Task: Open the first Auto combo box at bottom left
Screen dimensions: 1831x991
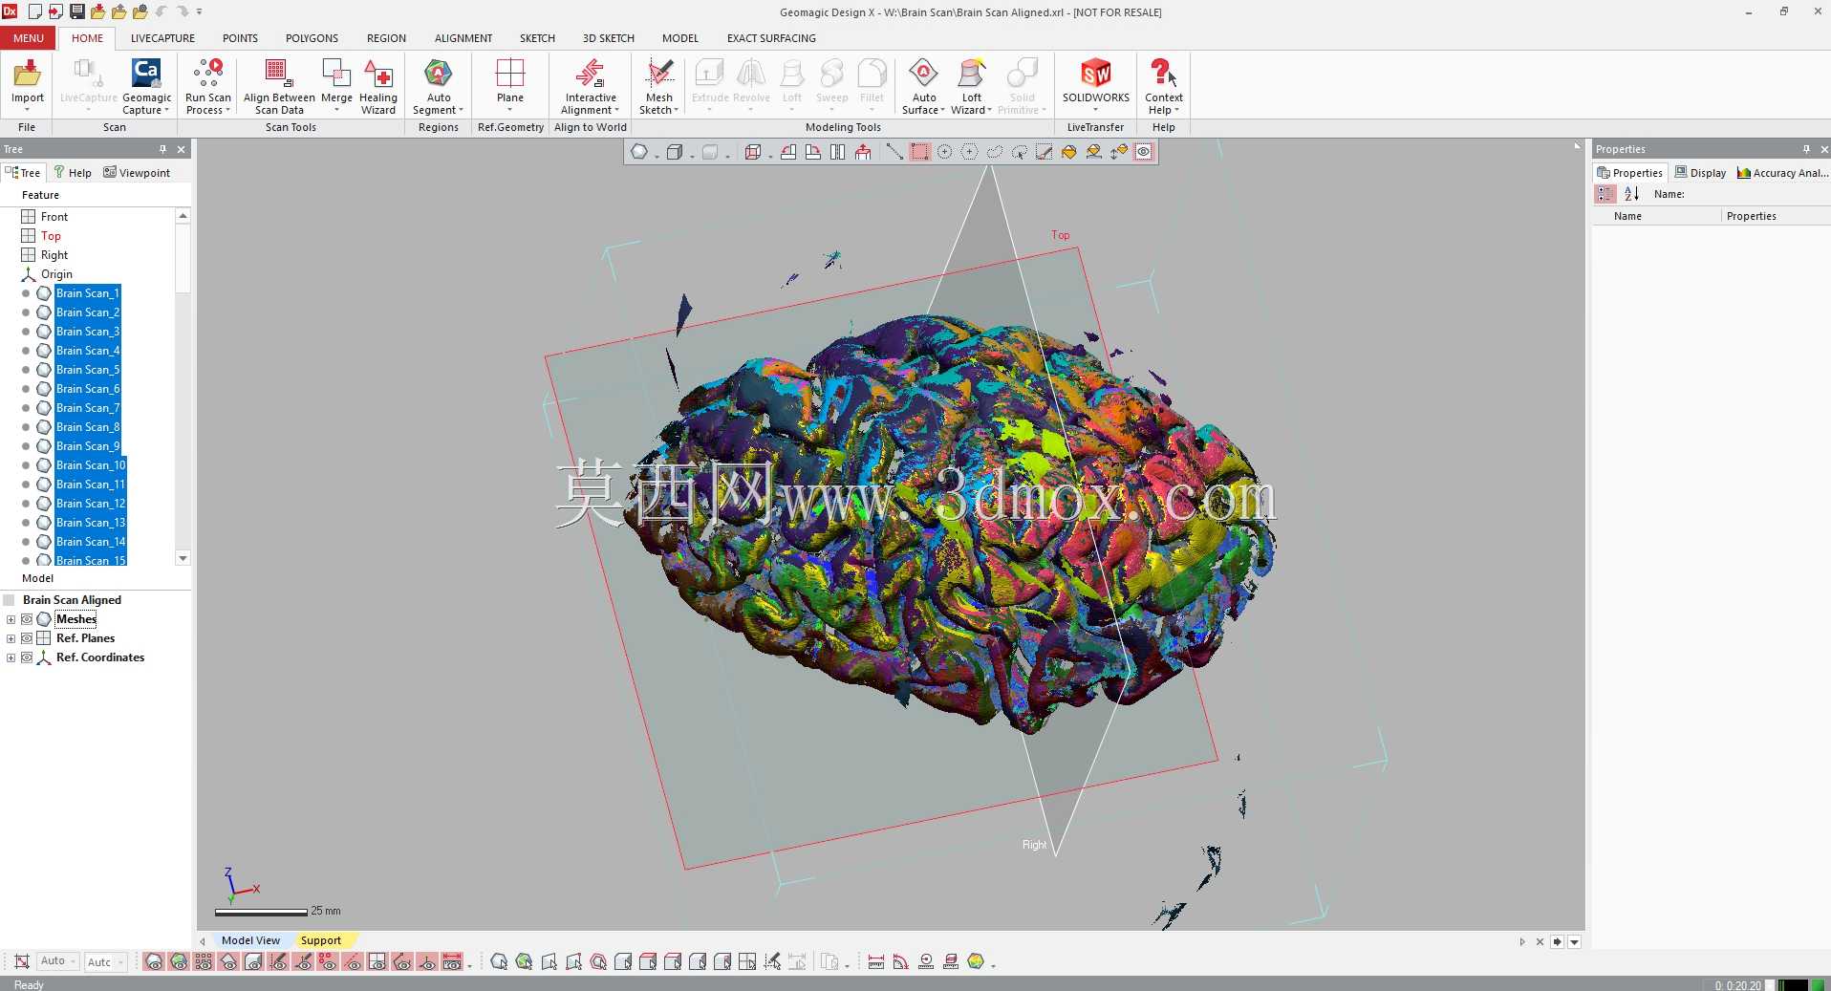Action: click(57, 961)
